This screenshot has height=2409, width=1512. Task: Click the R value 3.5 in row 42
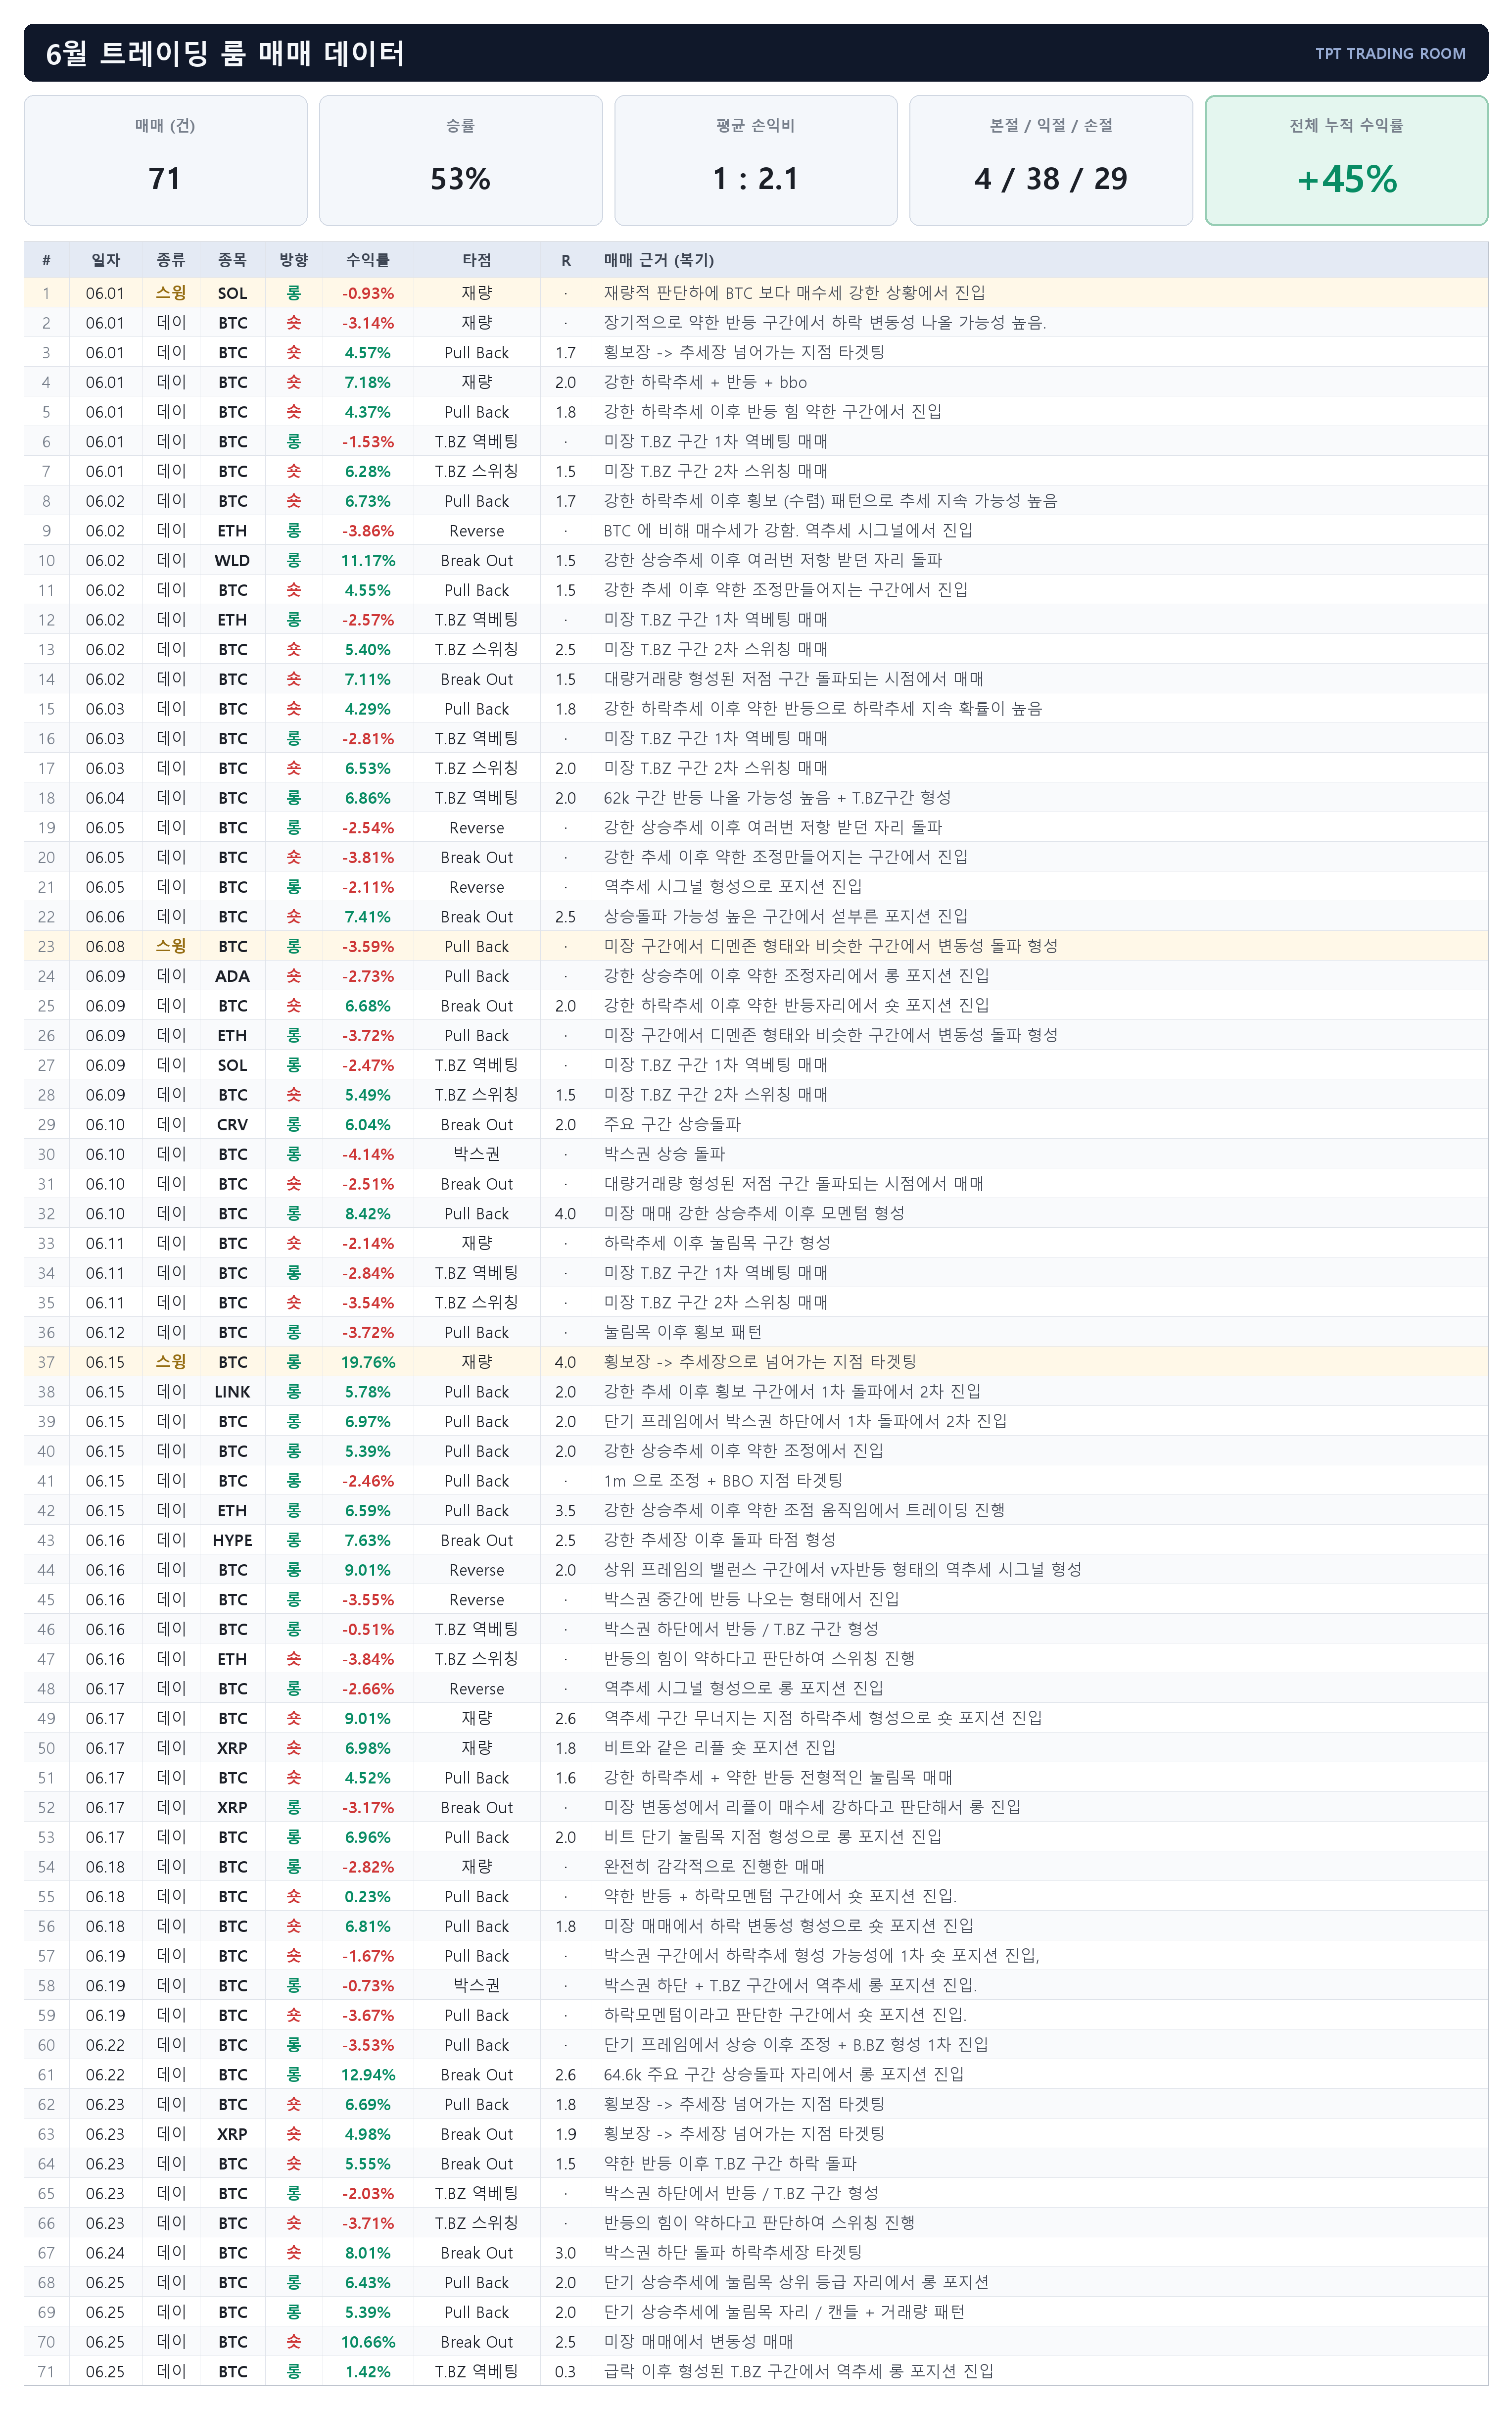point(566,1510)
